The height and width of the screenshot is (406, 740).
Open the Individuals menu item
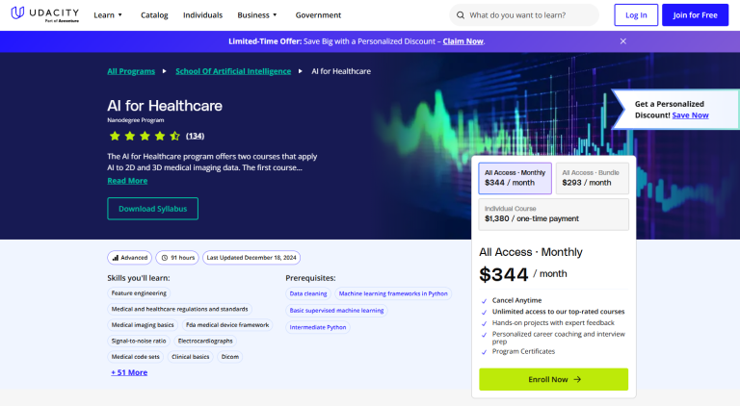pyautogui.click(x=202, y=15)
